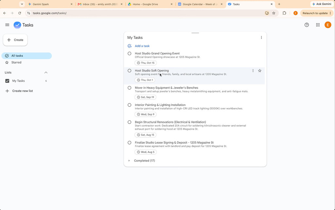The image size is (335, 210).
Task: Click the browser Forward arrow
Action: coord(12,13)
